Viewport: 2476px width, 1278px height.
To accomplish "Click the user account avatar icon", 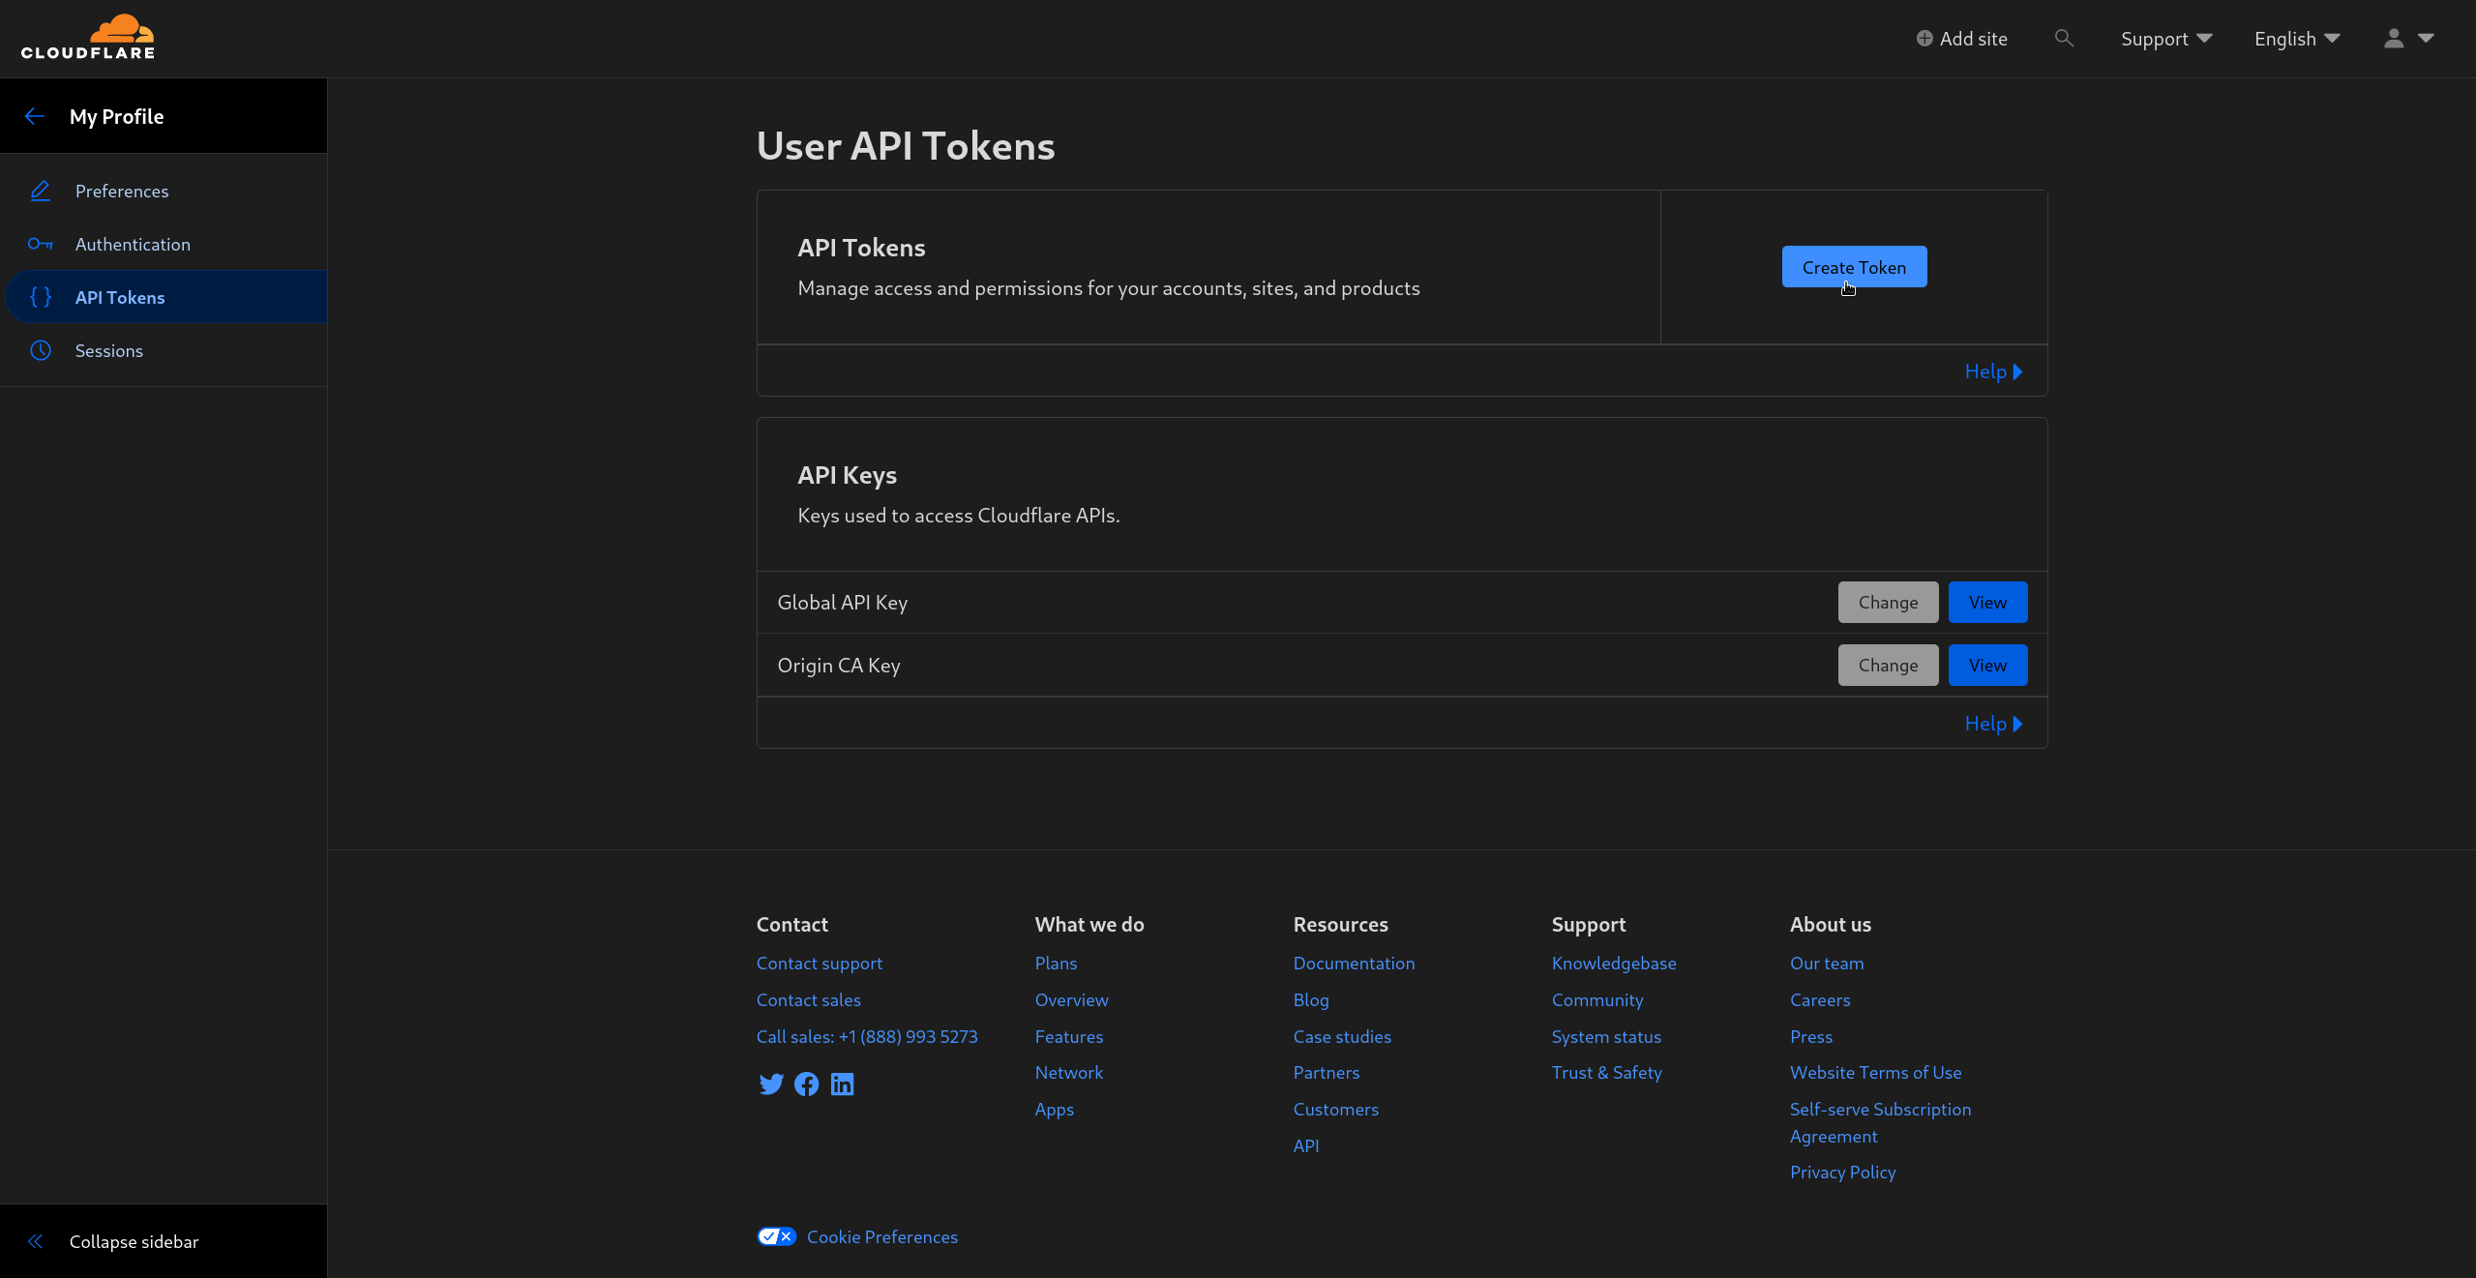I will coord(2394,38).
